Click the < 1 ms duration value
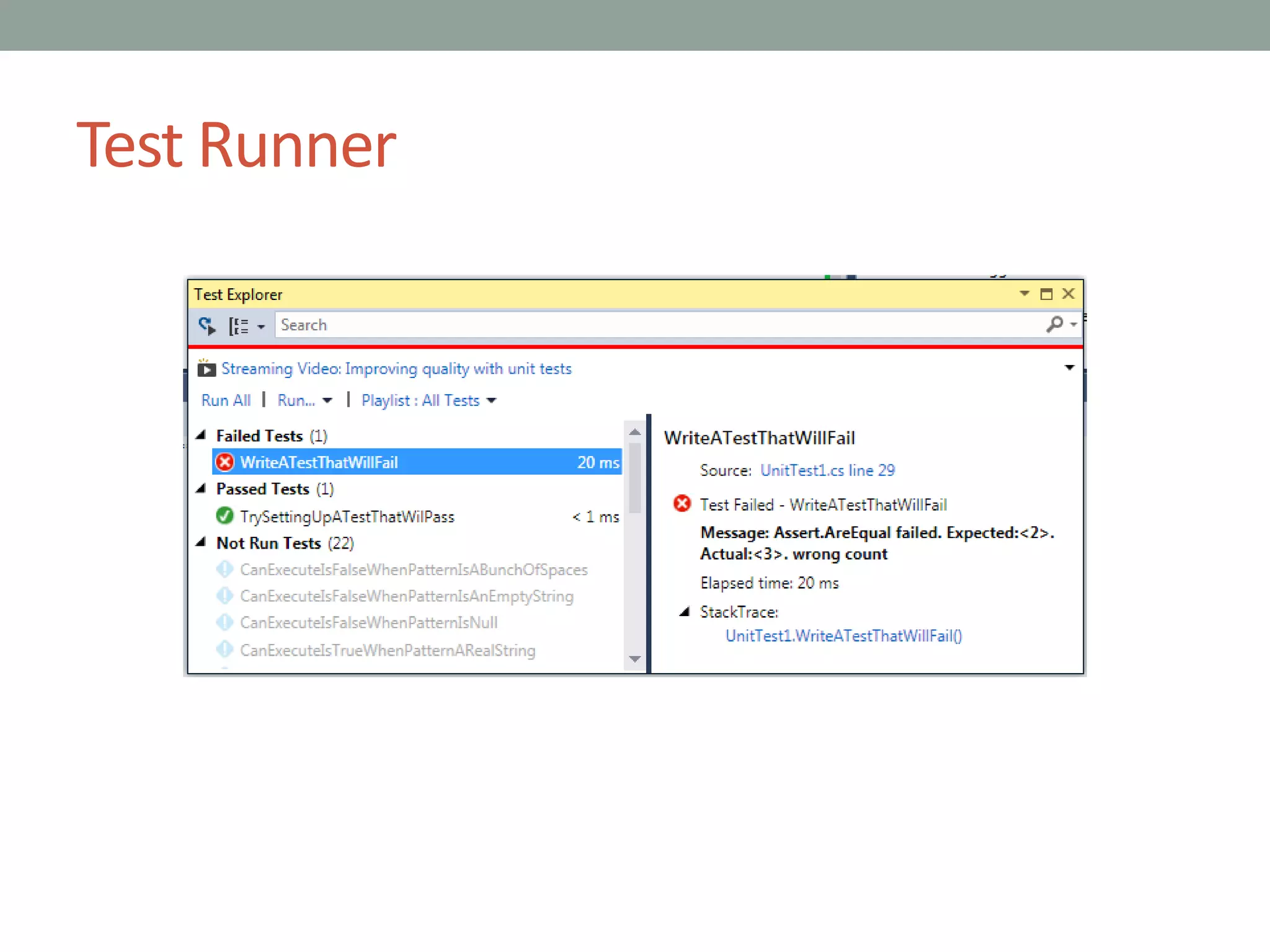 click(596, 517)
